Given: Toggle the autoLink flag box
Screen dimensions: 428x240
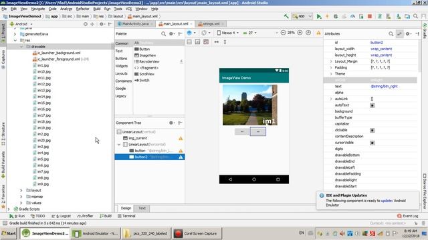Looking at the screenshot, I should click(x=372, y=99).
